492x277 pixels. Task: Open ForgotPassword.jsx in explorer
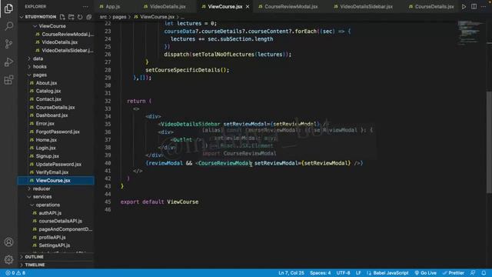pos(58,132)
